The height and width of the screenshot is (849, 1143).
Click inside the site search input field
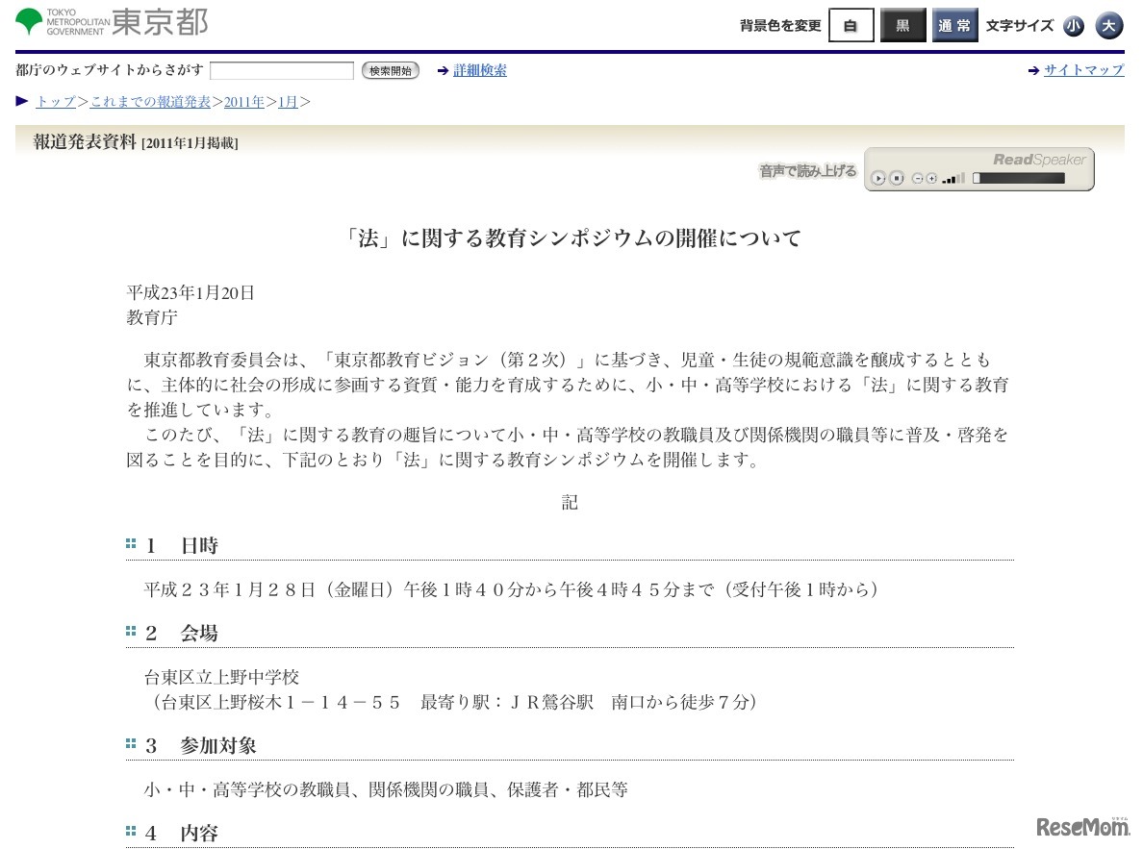pyautogui.click(x=281, y=69)
